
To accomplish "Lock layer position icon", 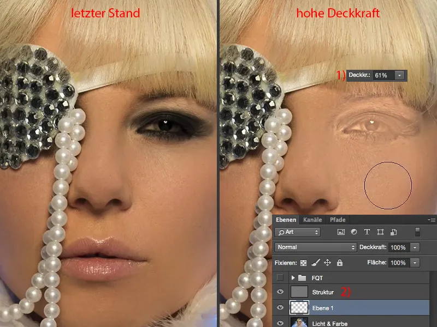I will (327, 263).
